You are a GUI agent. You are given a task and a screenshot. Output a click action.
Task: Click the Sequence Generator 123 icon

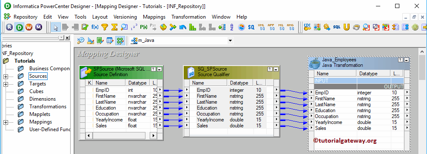pyautogui.click(x=134, y=27)
